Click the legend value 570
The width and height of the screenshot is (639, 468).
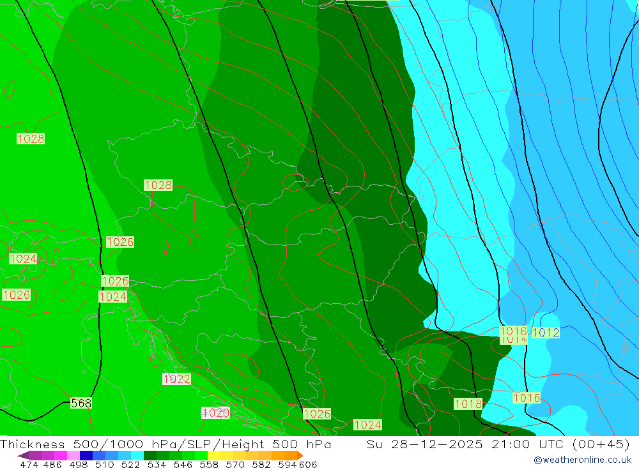click(x=235, y=464)
